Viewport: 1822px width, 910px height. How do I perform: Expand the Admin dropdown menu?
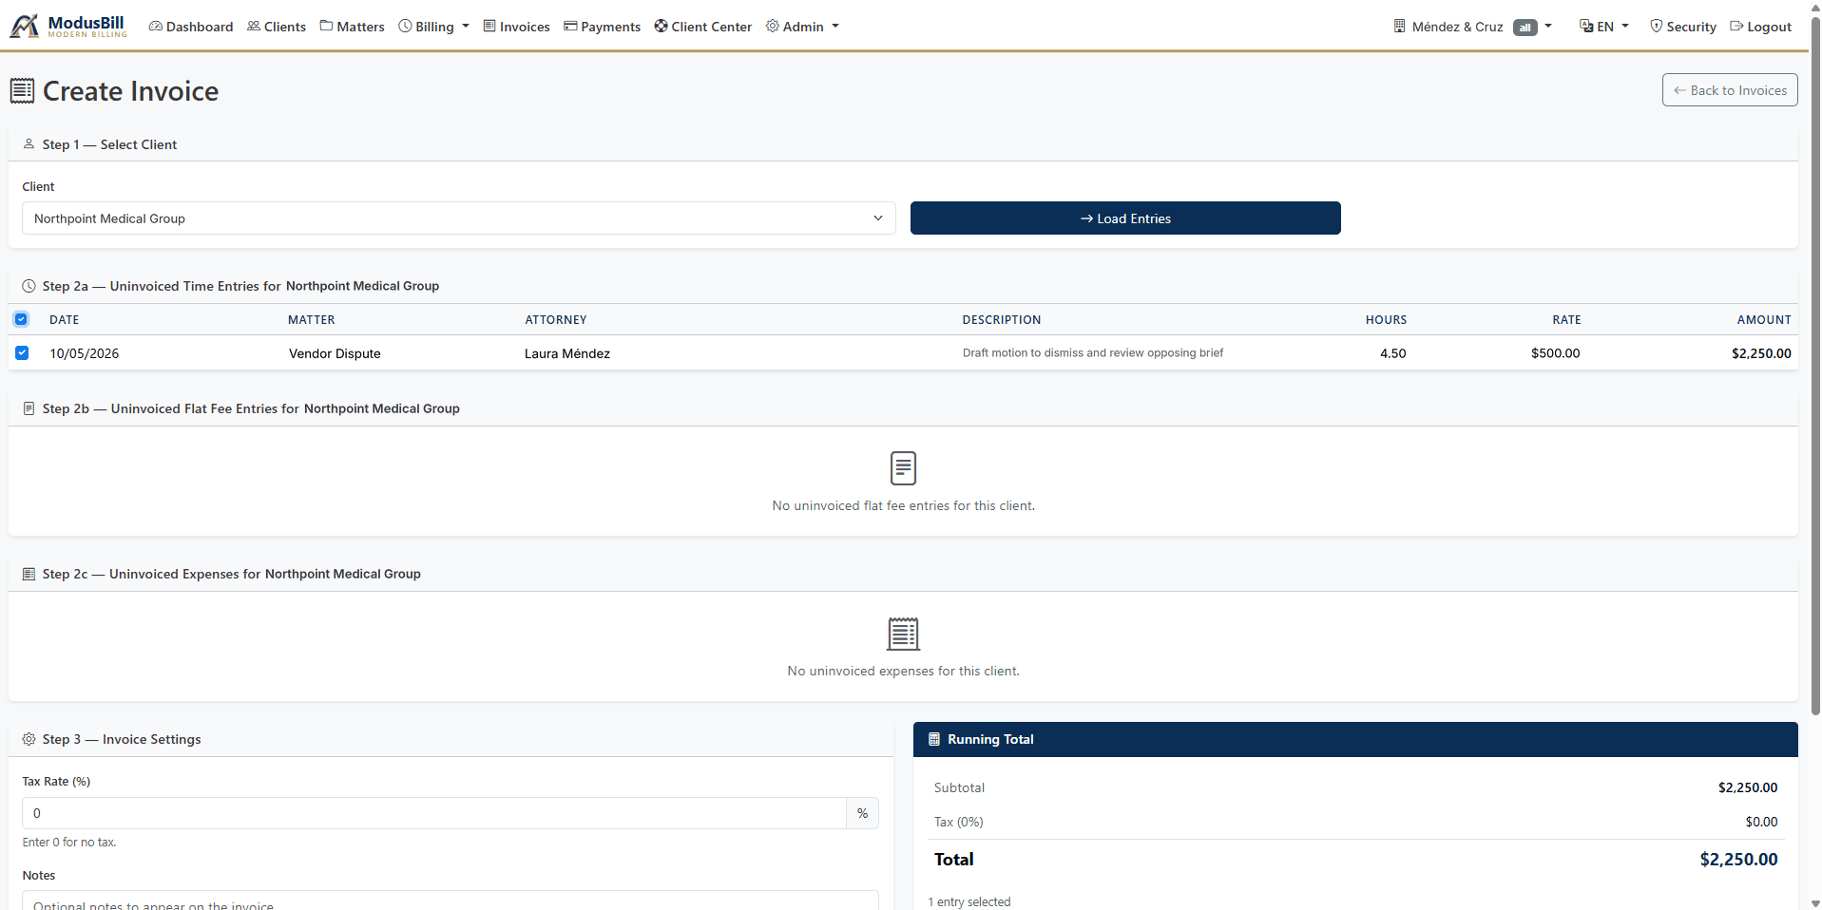pos(802,27)
